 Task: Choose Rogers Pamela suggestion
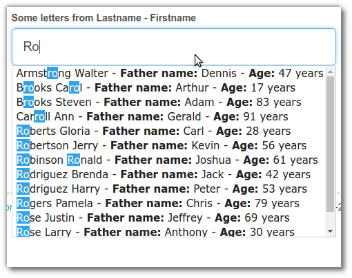click(170, 204)
